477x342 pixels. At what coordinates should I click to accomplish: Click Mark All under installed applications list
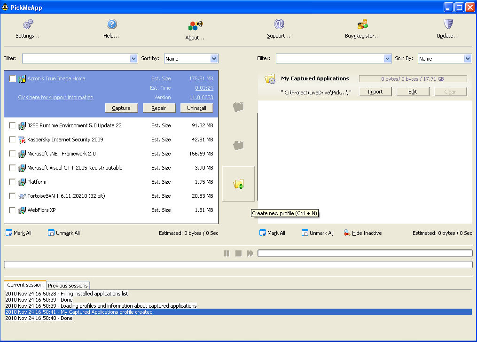coord(18,233)
